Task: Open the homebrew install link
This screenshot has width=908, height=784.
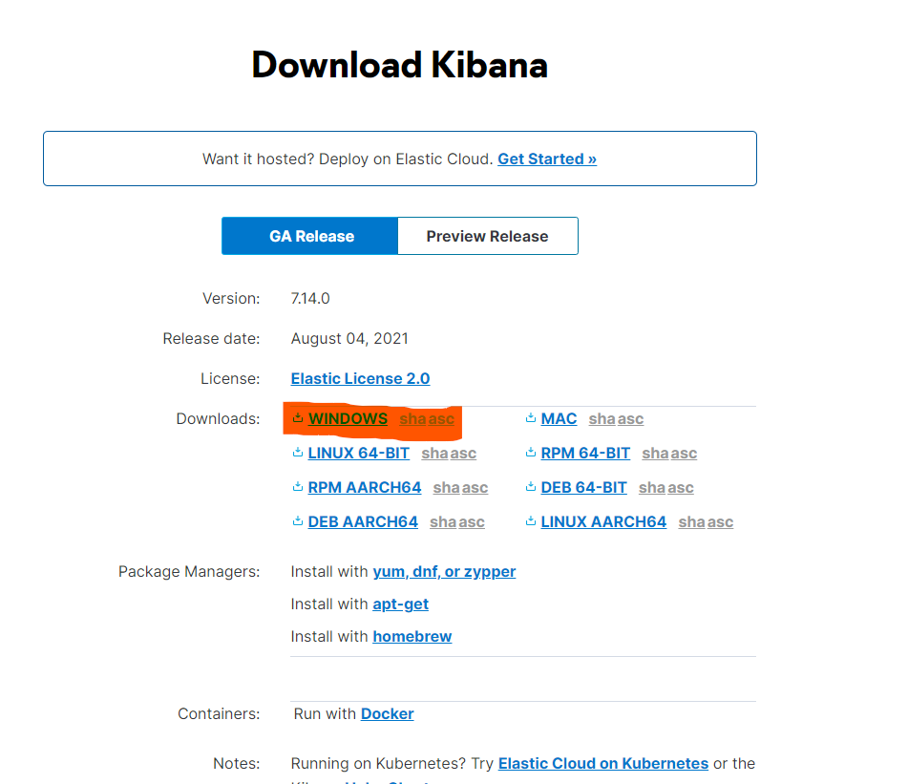Action: click(x=412, y=636)
